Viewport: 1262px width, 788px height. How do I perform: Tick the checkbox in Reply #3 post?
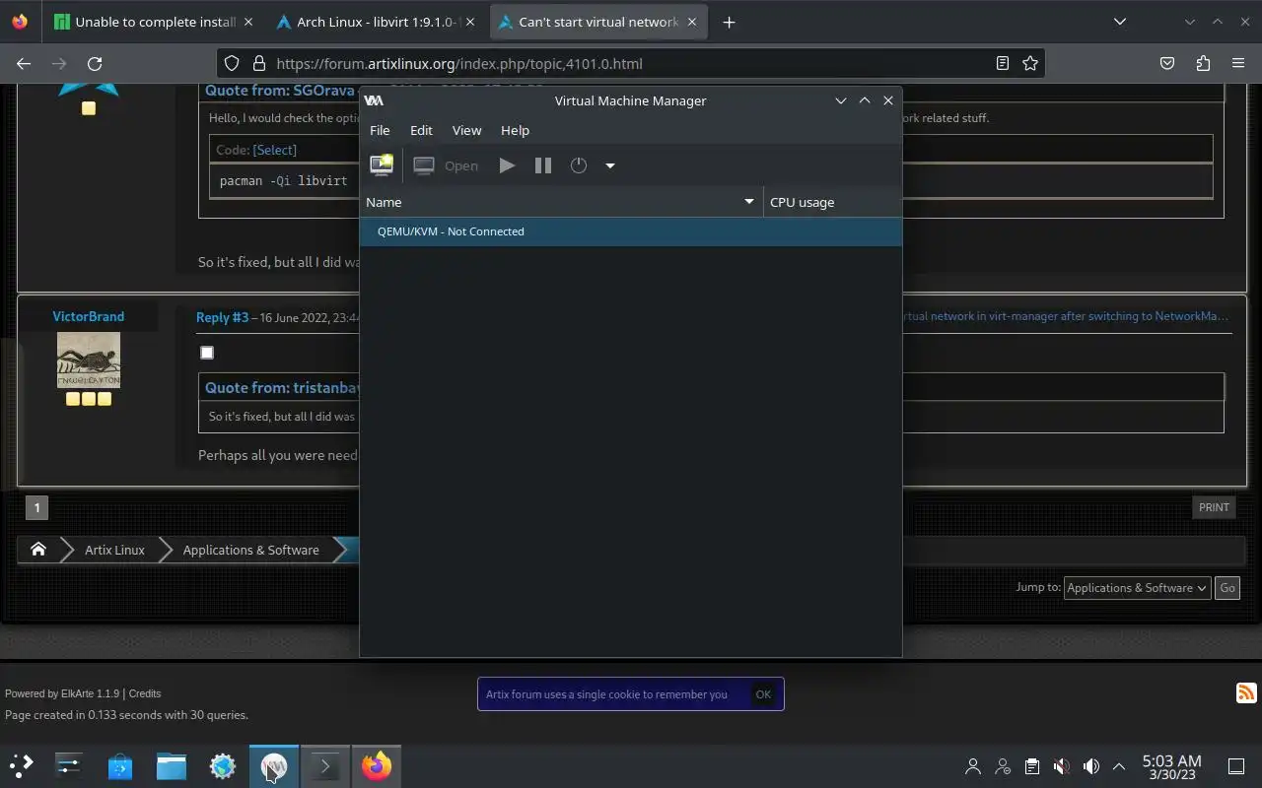207,353
